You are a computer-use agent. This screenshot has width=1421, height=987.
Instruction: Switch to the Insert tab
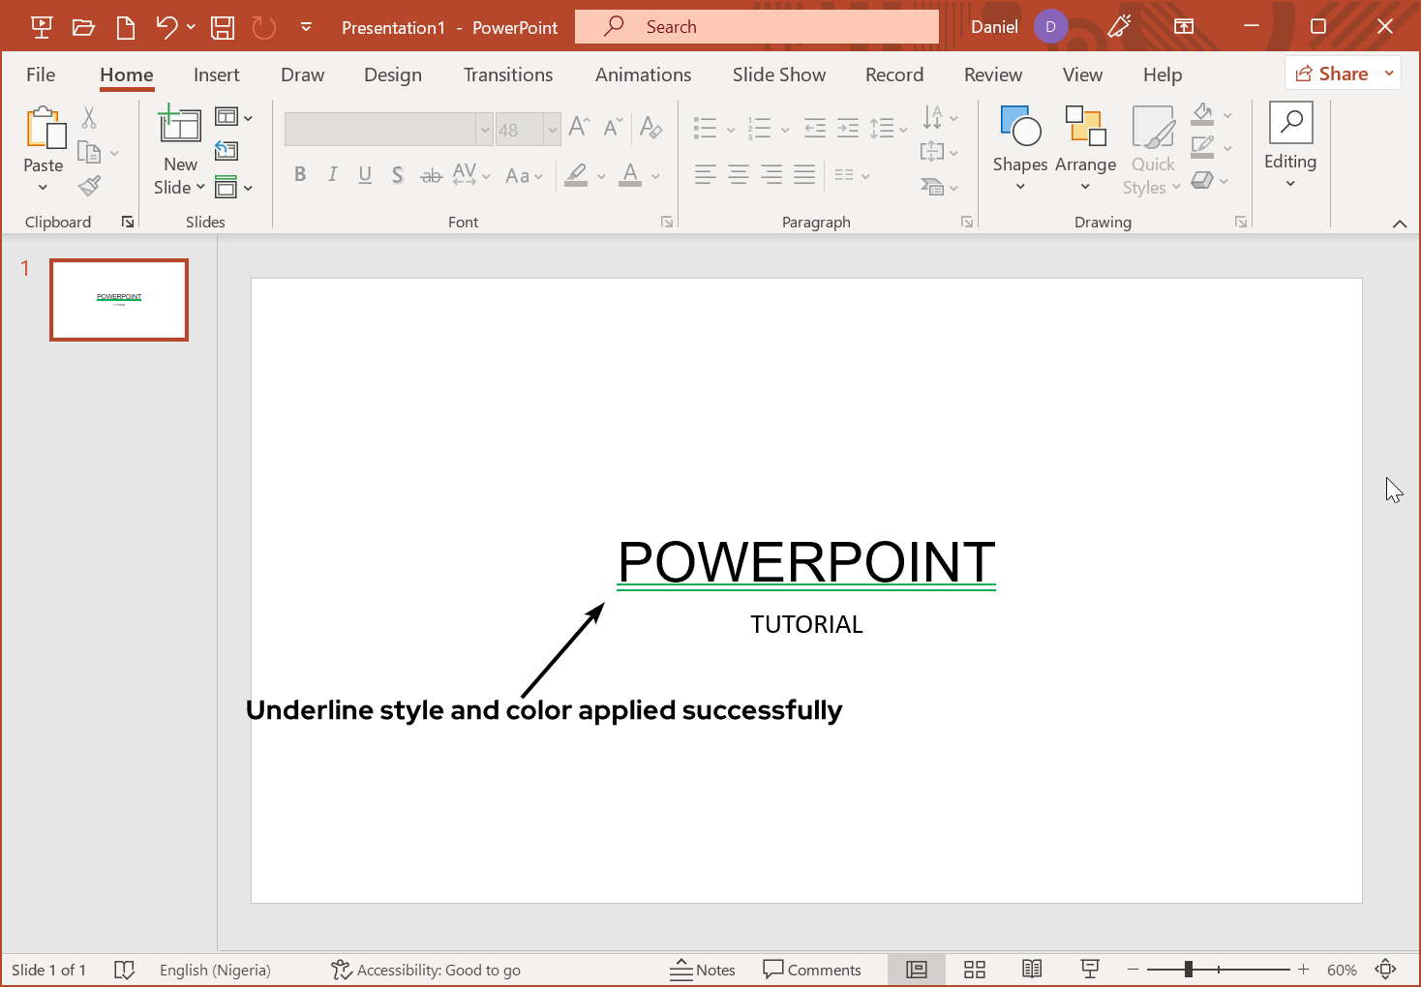click(216, 75)
